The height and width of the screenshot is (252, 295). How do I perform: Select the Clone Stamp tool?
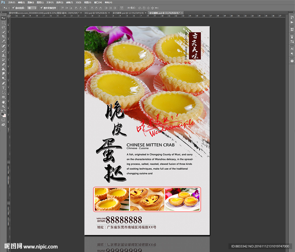[3, 55]
